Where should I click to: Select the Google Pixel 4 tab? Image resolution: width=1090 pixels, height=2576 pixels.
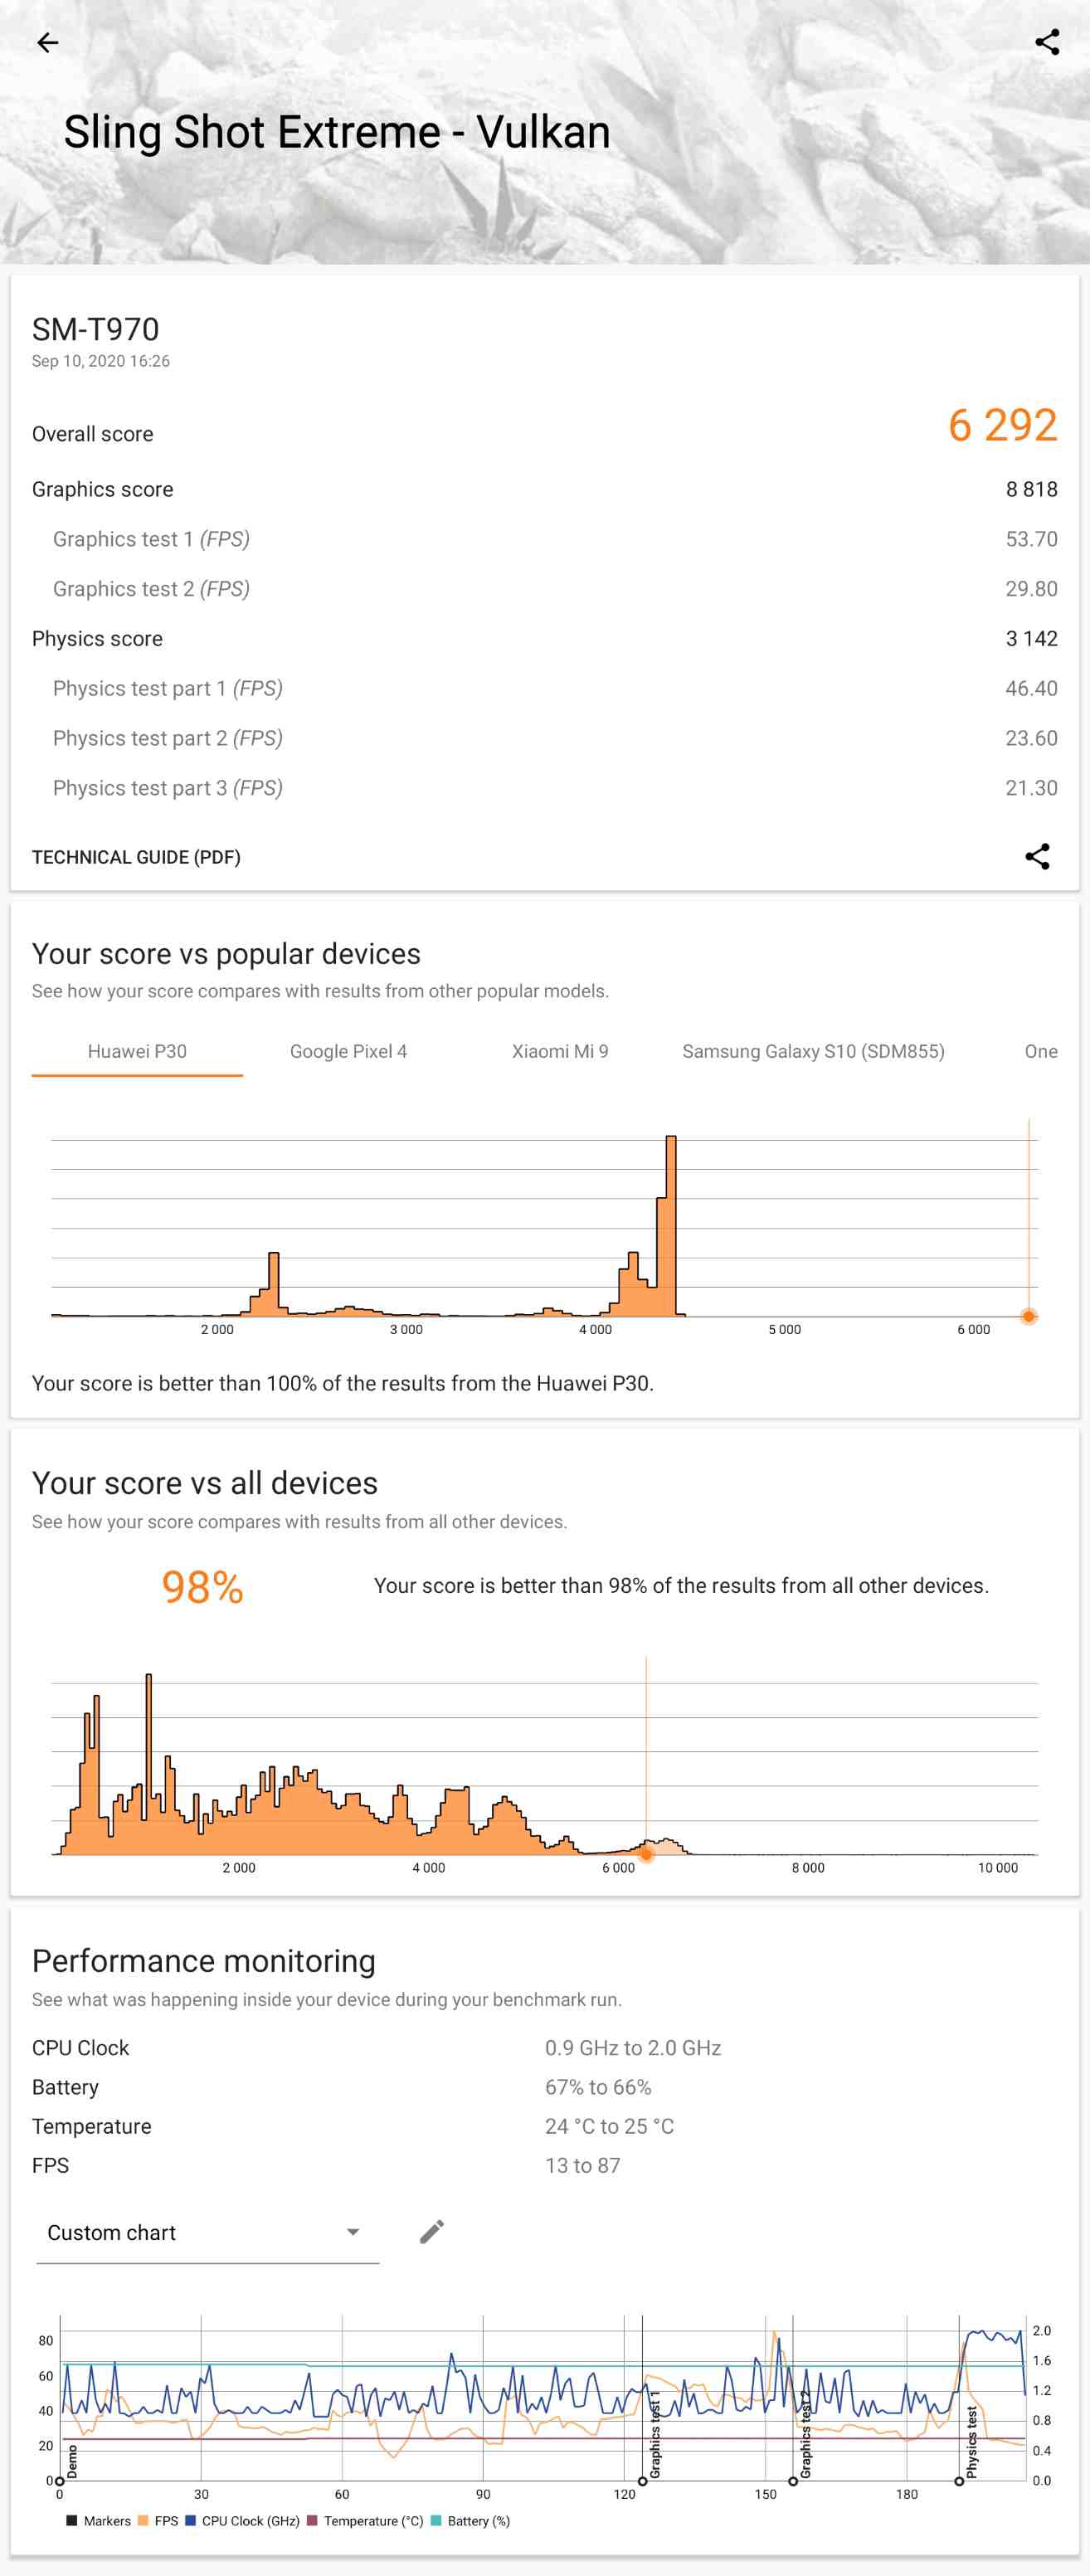click(x=348, y=1051)
